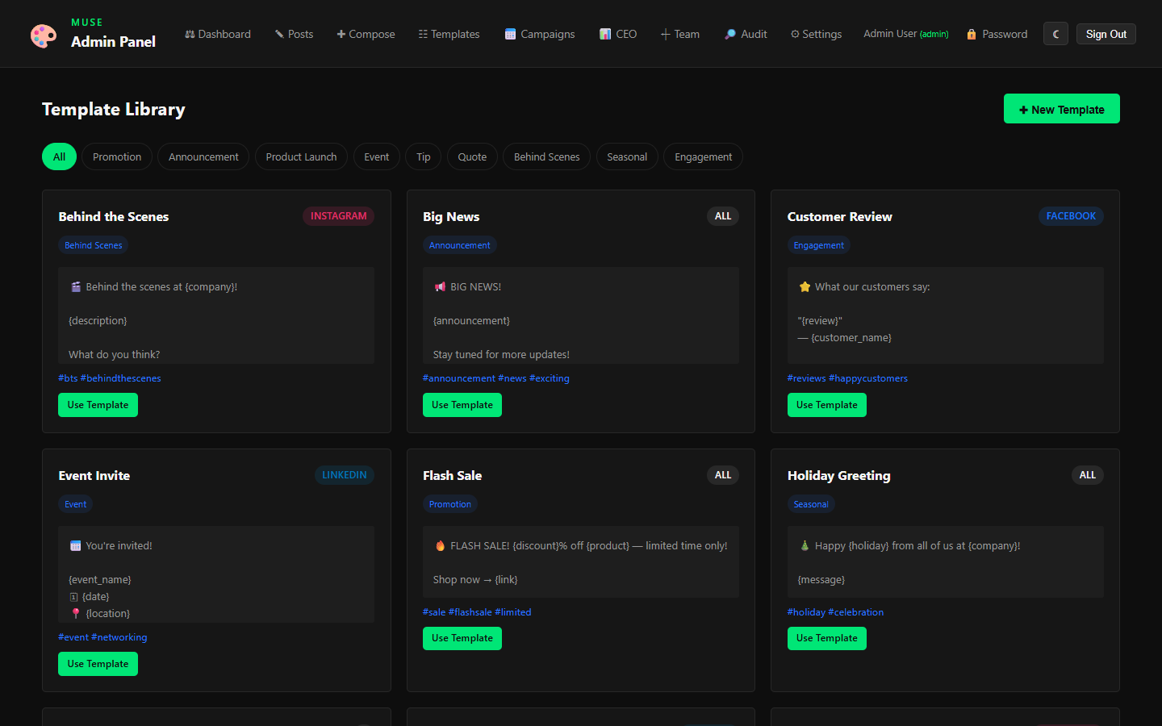The width and height of the screenshot is (1162, 726).
Task: Click the New Template button
Action: (x=1061, y=108)
